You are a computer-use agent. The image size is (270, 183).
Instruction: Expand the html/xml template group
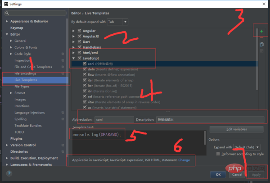coord(73,53)
